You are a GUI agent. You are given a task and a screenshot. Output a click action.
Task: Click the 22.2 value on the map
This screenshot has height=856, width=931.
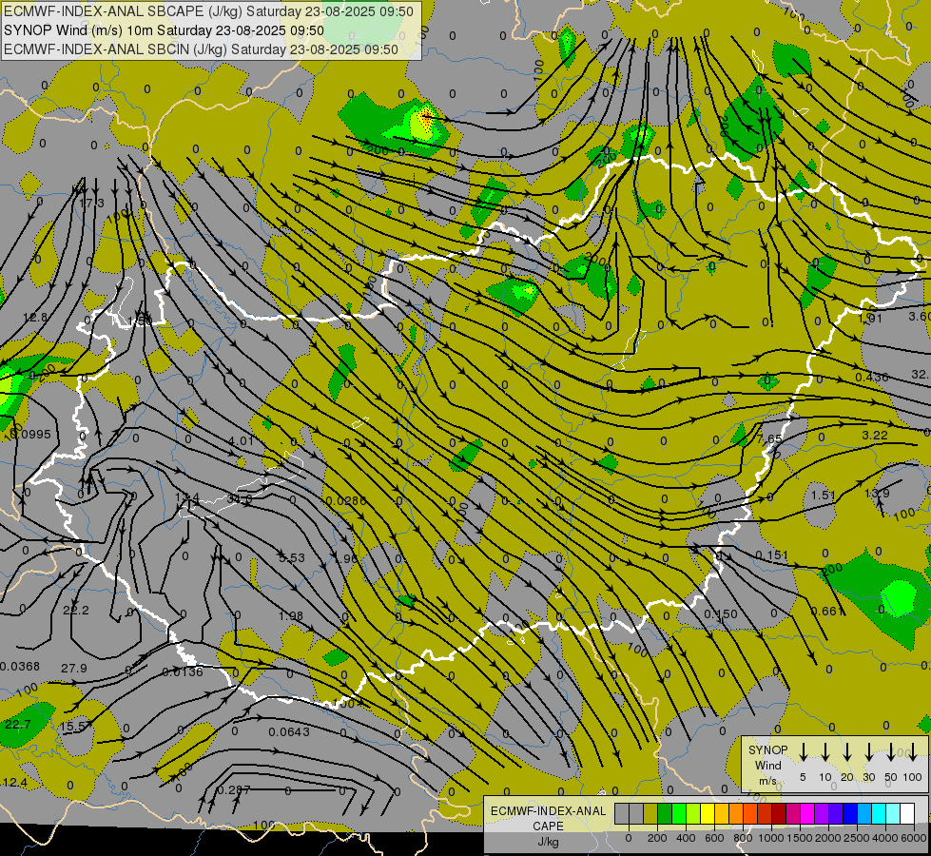tap(76, 610)
